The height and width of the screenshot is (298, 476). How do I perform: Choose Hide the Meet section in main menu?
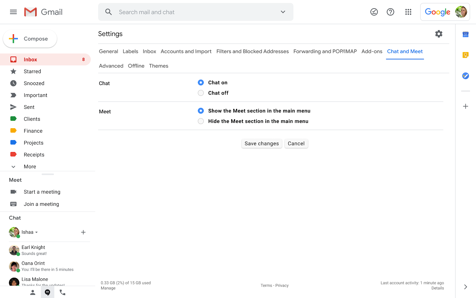click(201, 121)
